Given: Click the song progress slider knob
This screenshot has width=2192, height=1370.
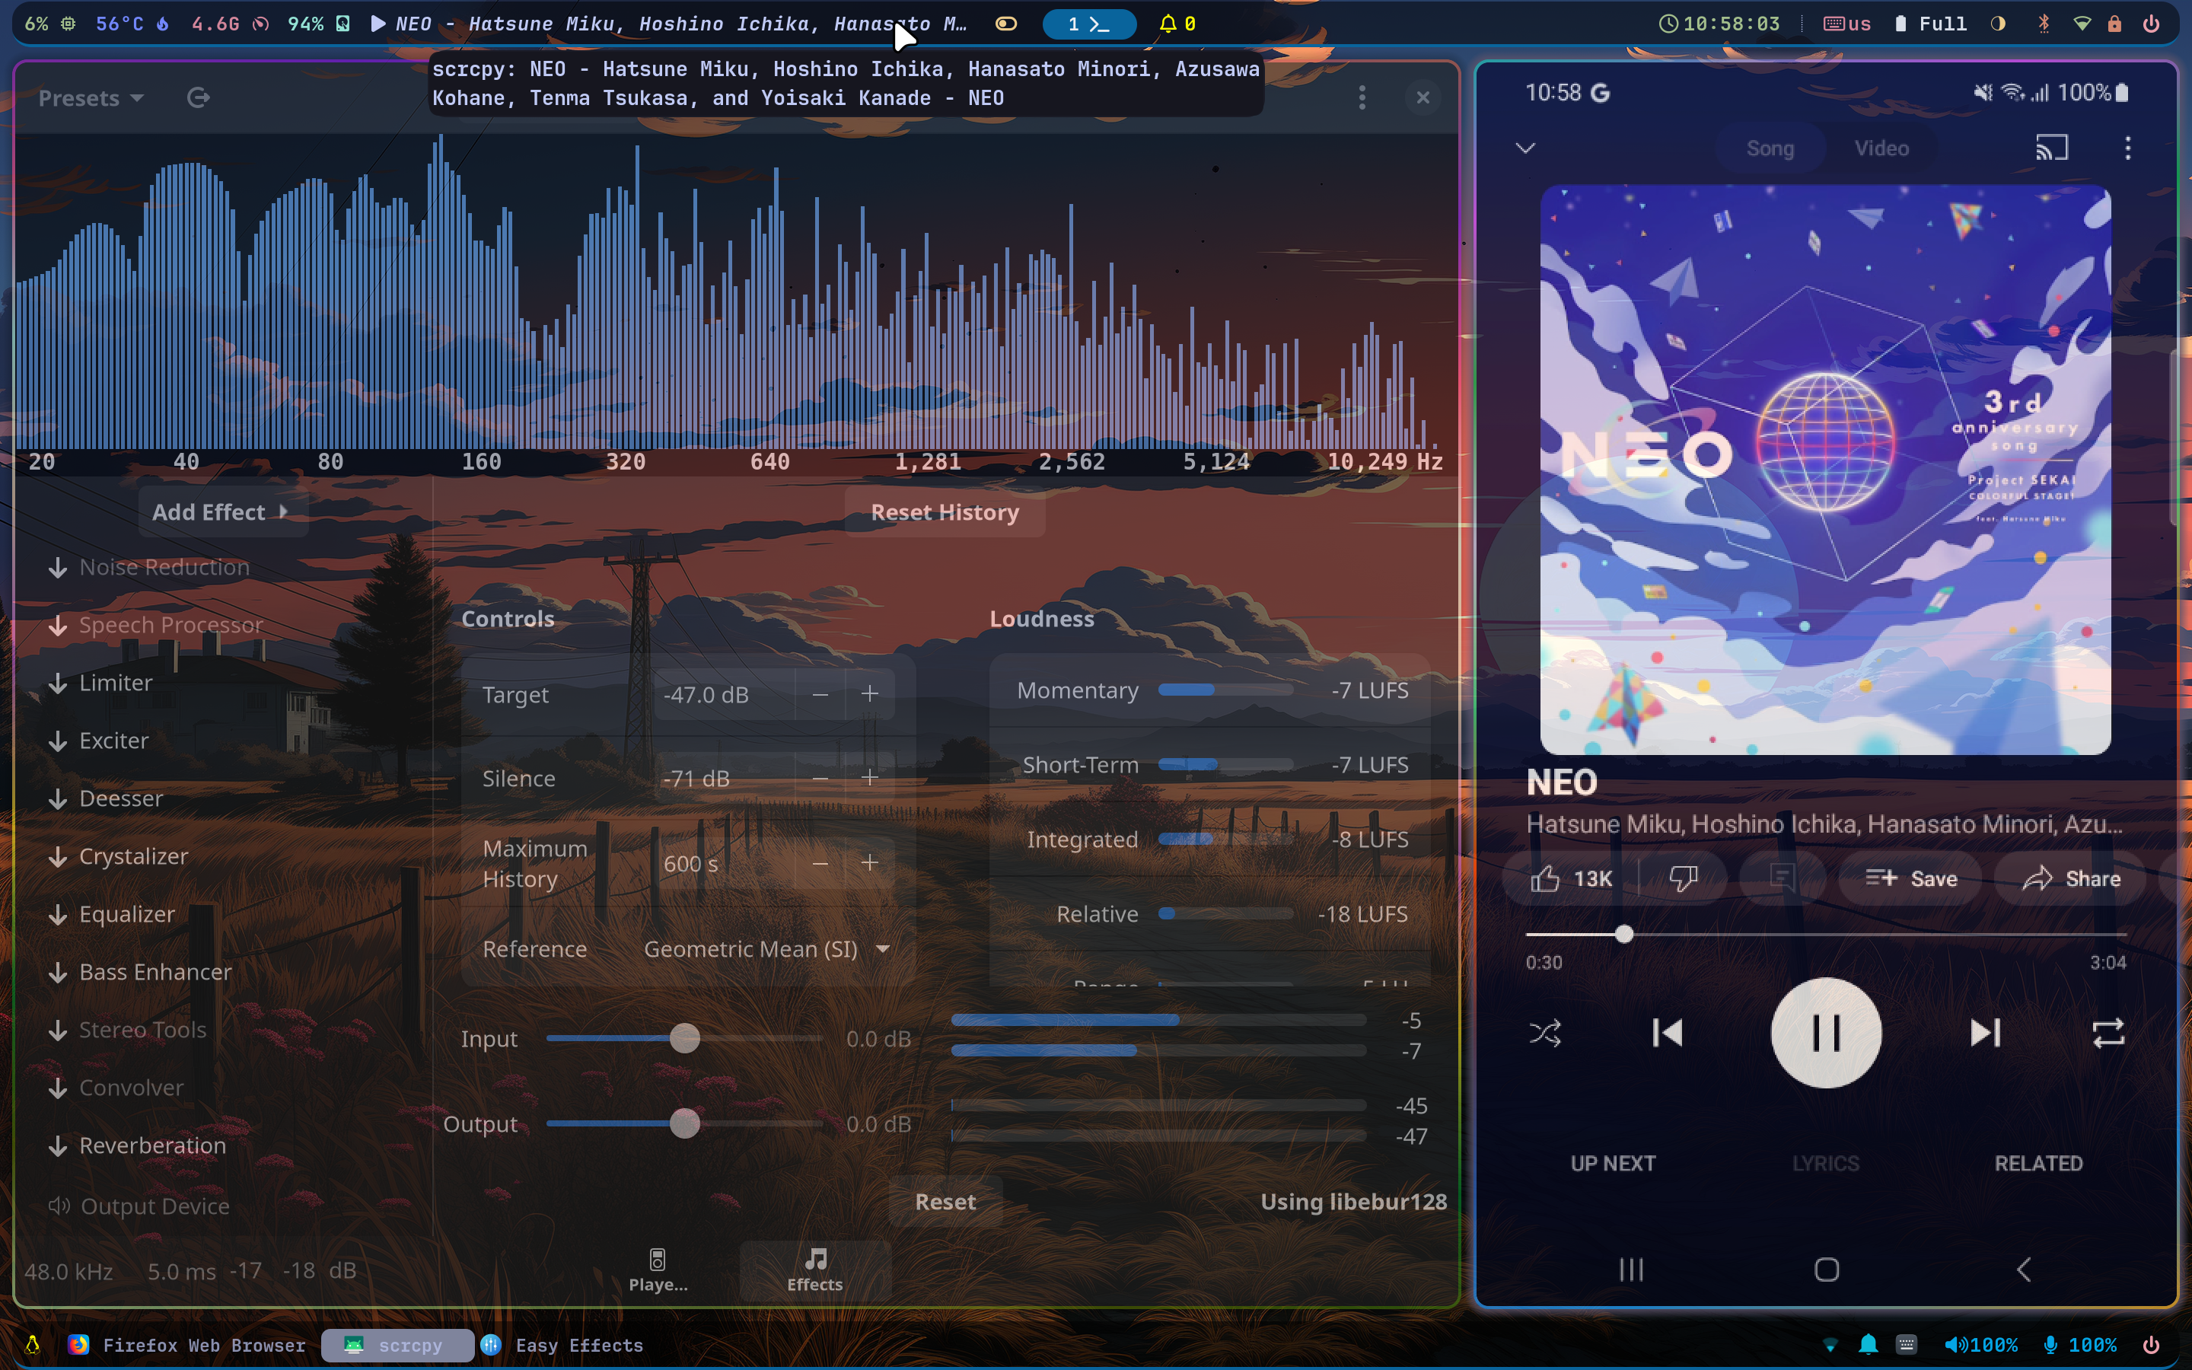Looking at the screenshot, I should click(1624, 934).
